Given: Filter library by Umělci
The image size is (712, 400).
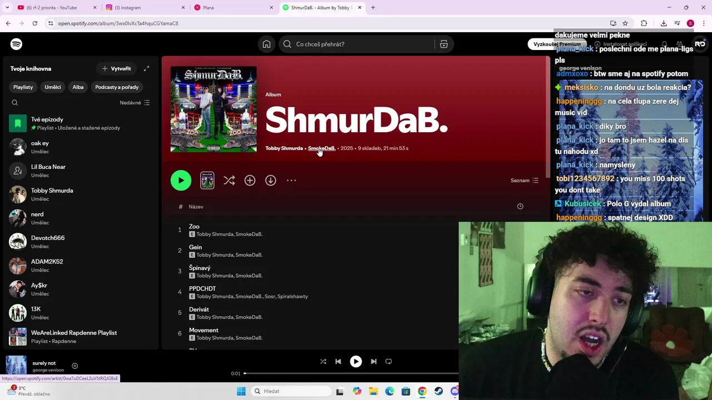Looking at the screenshot, I should [53, 87].
